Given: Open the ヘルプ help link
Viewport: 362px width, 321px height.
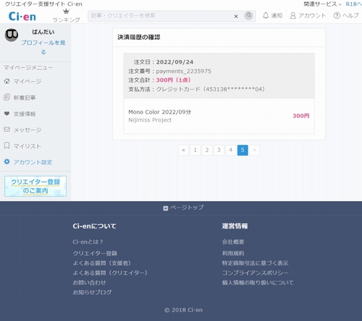Looking at the screenshot, I should pyautogui.click(x=346, y=16).
